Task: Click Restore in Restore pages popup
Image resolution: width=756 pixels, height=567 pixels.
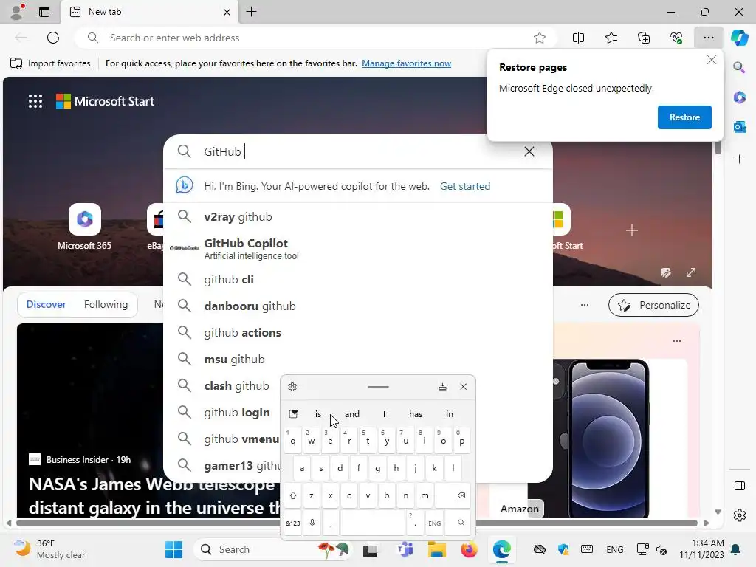Action: point(684,117)
